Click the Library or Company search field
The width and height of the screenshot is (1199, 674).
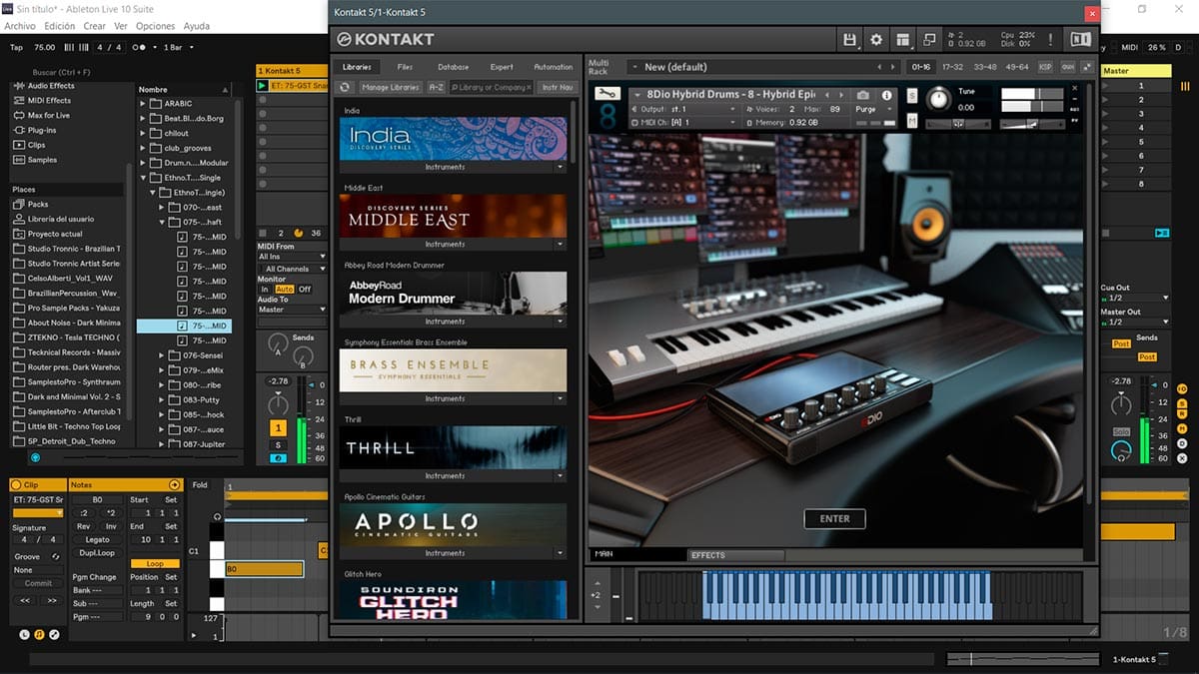tap(492, 87)
